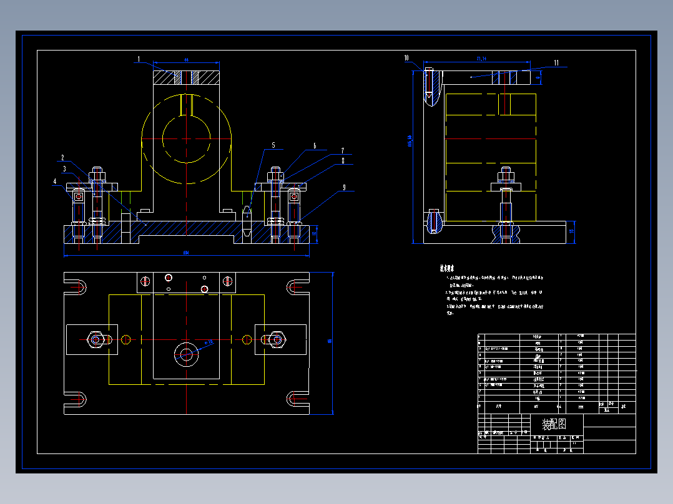Click part balloon label 3

click(x=64, y=169)
